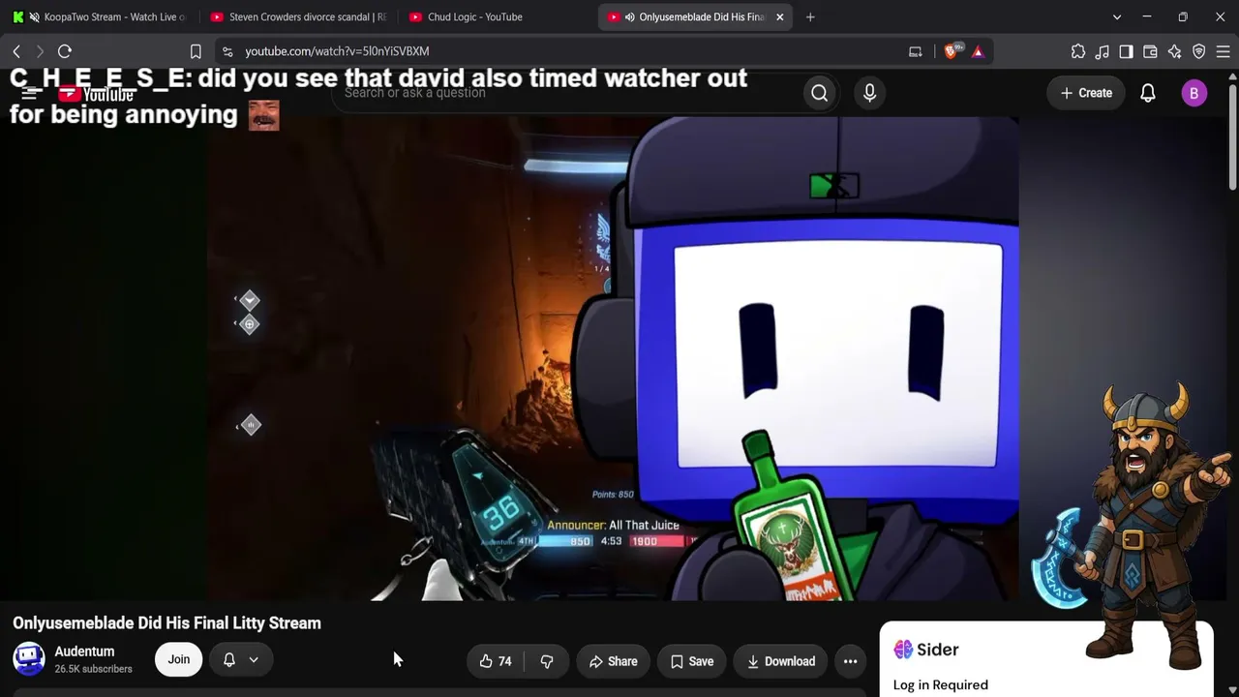Click the YouTube search magnifier button
This screenshot has width=1239, height=697.
coord(820,93)
